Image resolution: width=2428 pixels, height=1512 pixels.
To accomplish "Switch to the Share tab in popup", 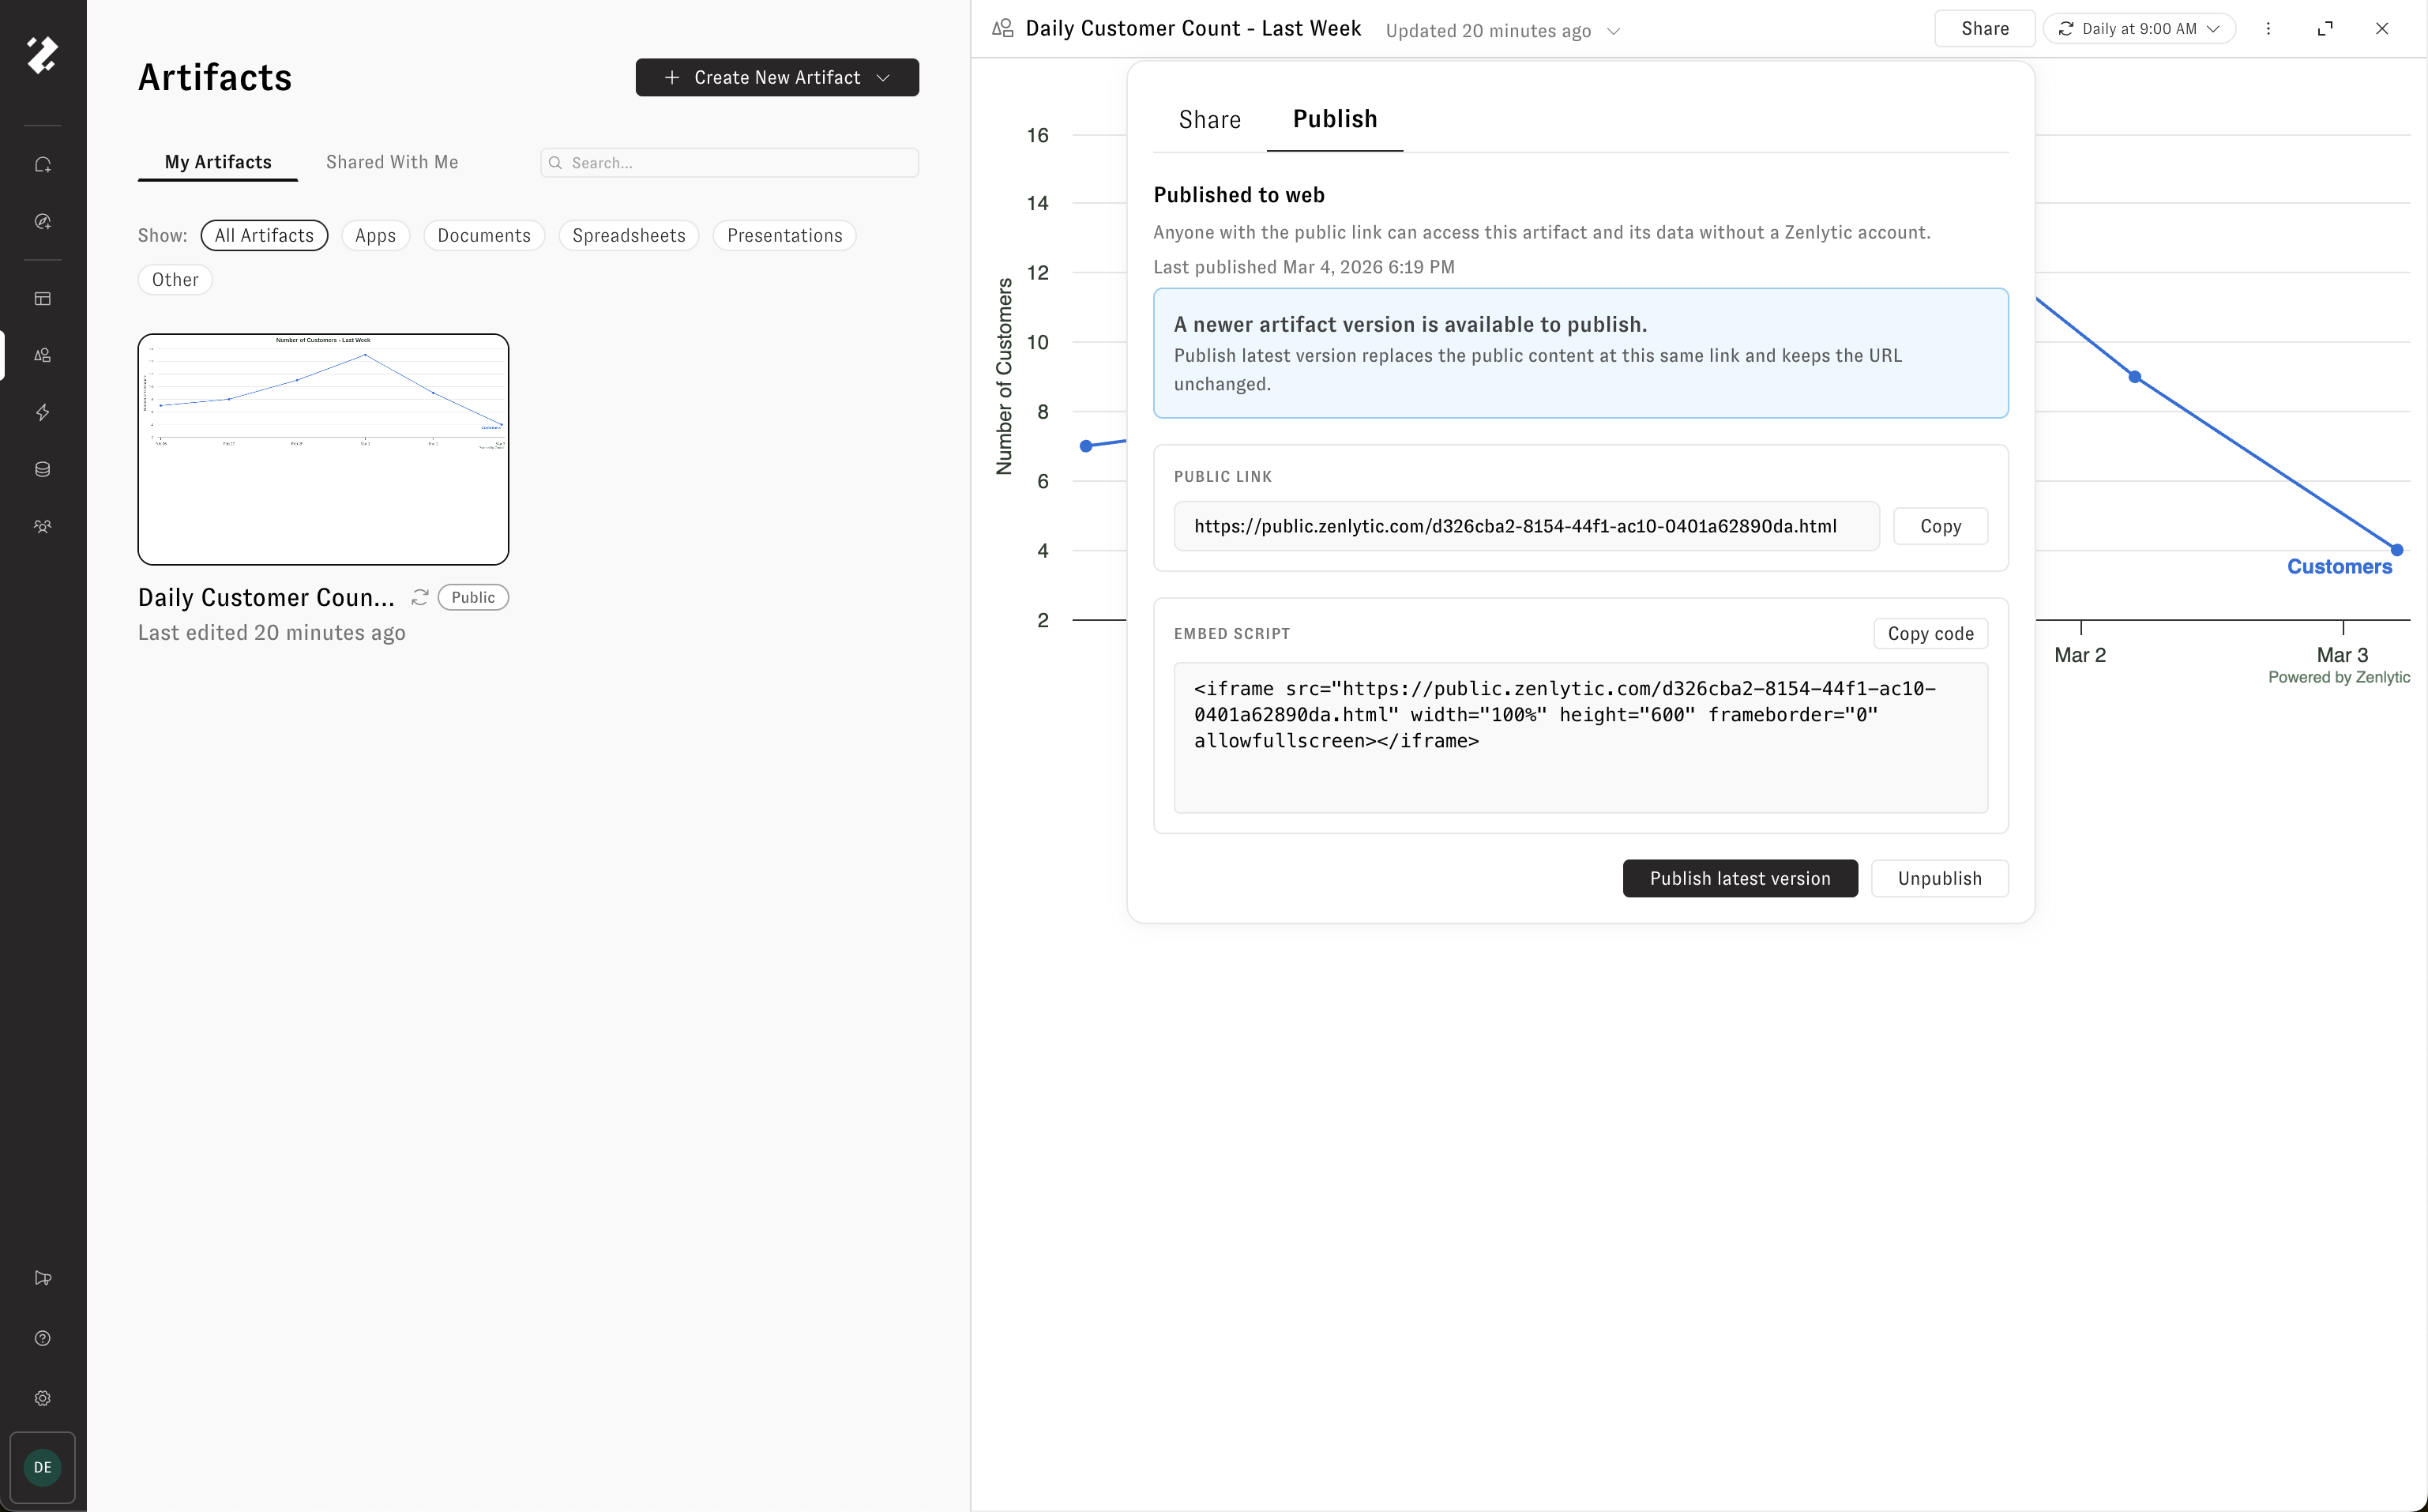I will pyautogui.click(x=1208, y=120).
